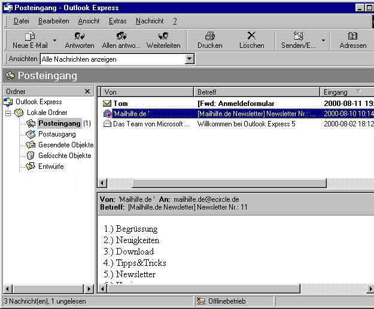Open the Datei menu
The width and height of the screenshot is (374, 309).
[22, 21]
